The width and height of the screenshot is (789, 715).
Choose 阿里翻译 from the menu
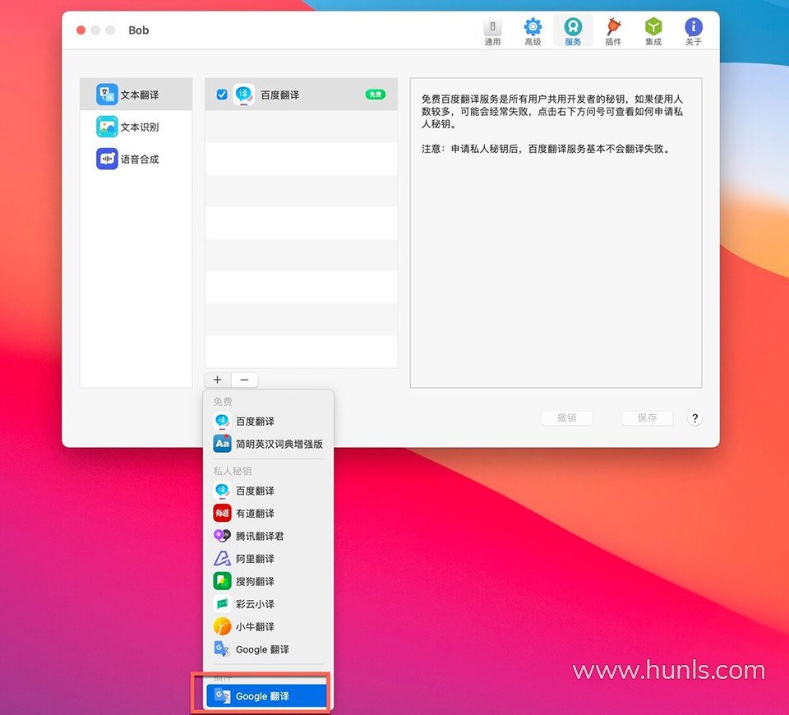[268, 559]
